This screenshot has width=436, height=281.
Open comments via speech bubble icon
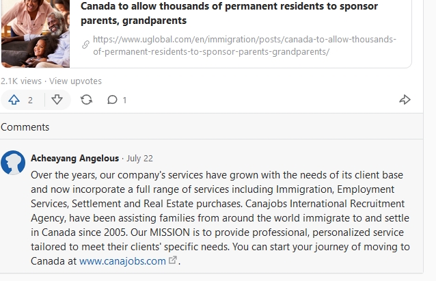point(112,100)
